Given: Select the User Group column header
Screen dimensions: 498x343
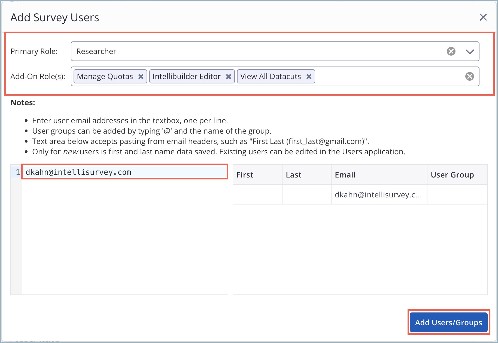Looking at the screenshot, I should [x=457, y=174].
